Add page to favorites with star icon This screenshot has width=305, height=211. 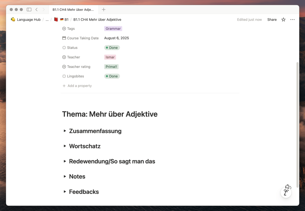[283, 20]
